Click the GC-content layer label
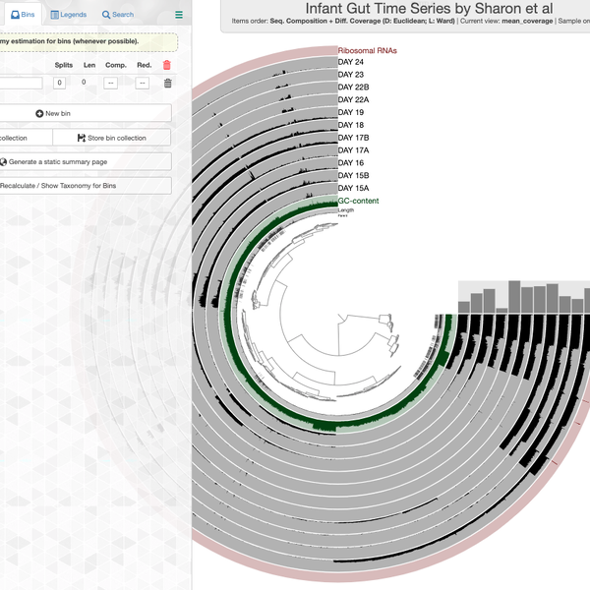Screen dimensions: 590x590 [358, 201]
